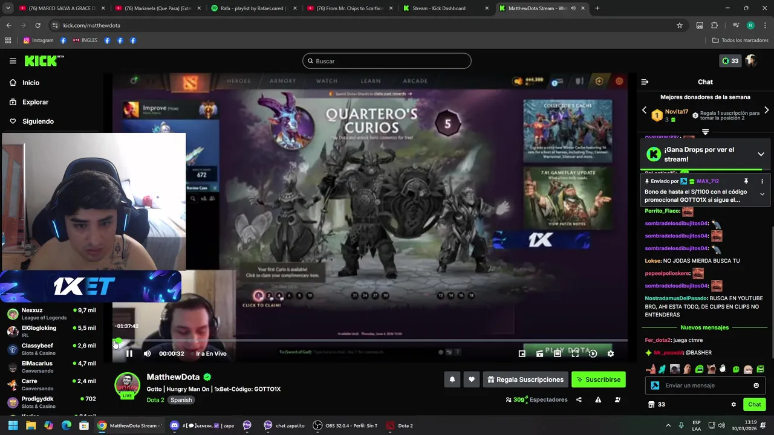Open Classybeef recommended channel
774x435 pixels.
(51, 349)
